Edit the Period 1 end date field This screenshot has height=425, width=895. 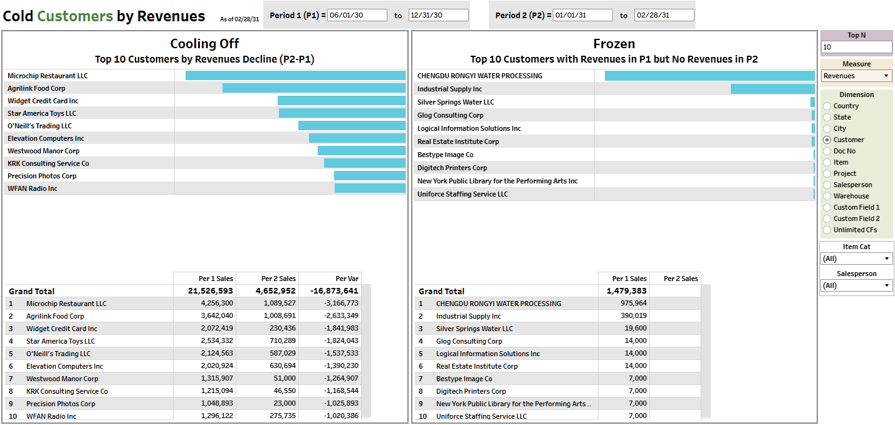(x=438, y=15)
